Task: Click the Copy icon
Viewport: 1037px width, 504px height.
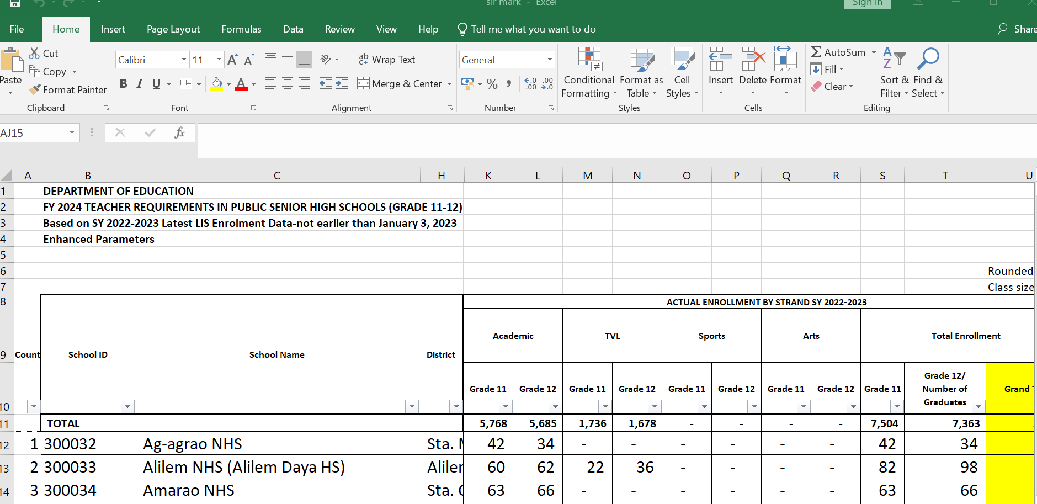Action: click(x=34, y=71)
